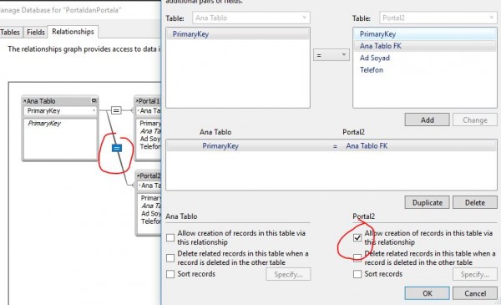501x305 pixels.
Task: Open the Relationships tab
Action: 73,31
